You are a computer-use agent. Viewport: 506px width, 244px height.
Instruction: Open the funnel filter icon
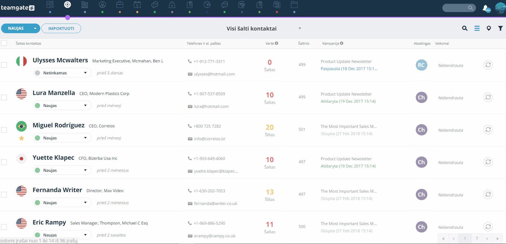click(500, 28)
